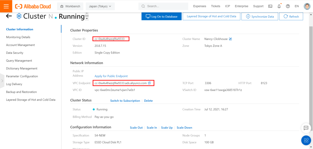The height and width of the screenshot is (149, 313).
Task: Open the help question mark icon
Action: coord(288,6)
